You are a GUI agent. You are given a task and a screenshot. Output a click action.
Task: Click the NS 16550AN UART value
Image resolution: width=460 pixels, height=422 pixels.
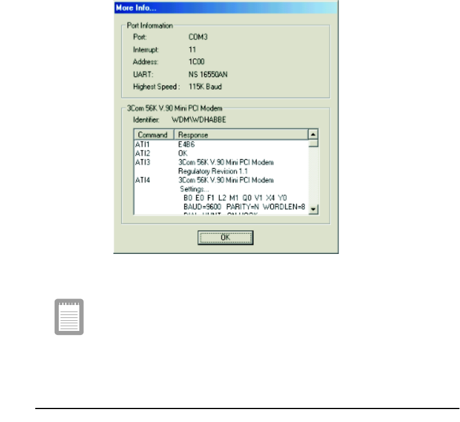(x=208, y=75)
